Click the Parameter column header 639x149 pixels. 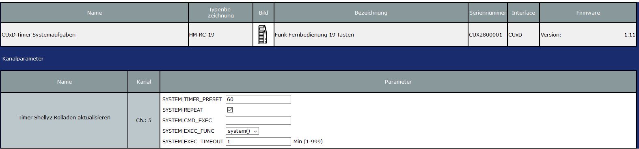coord(398,82)
